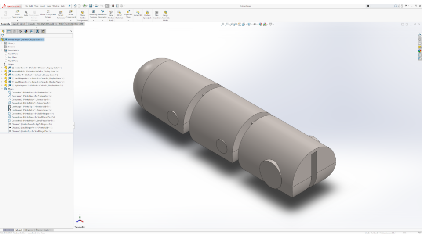Click the Smart Fasteners tool
The height and width of the screenshot is (237, 422).
point(61,14)
